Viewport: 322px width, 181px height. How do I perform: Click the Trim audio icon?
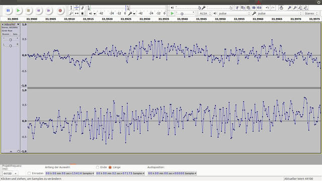click(x=254, y=8)
